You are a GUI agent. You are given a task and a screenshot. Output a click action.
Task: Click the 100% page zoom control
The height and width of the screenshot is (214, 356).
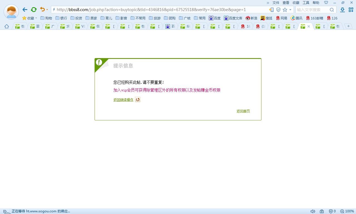(347, 211)
